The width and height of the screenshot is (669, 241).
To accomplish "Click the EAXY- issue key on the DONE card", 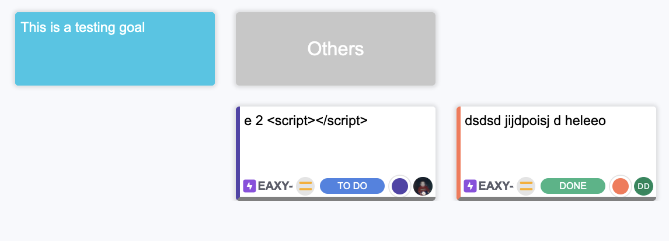I will pyautogui.click(x=496, y=186).
